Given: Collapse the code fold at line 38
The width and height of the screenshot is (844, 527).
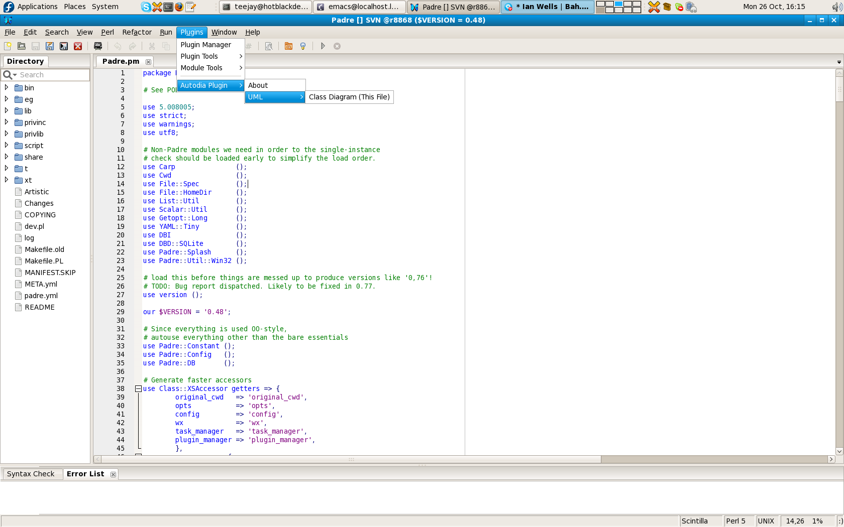Looking at the screenshot, I should [x=138, y=388].
